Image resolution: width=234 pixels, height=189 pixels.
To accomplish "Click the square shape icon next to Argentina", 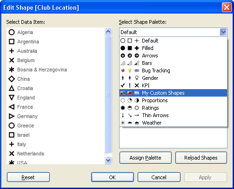I will click(x=12, y=42).
